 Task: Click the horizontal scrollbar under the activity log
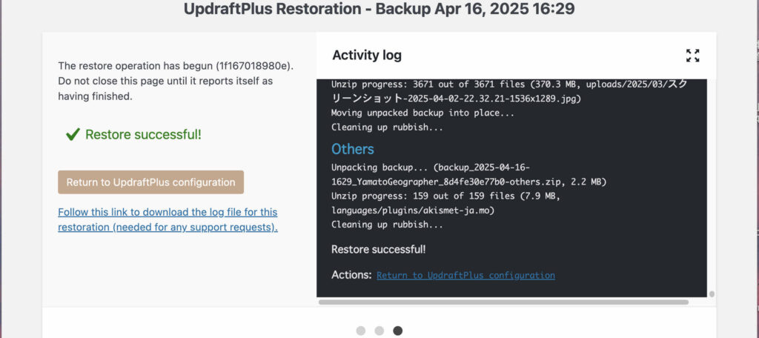click(x=503, y=302)
